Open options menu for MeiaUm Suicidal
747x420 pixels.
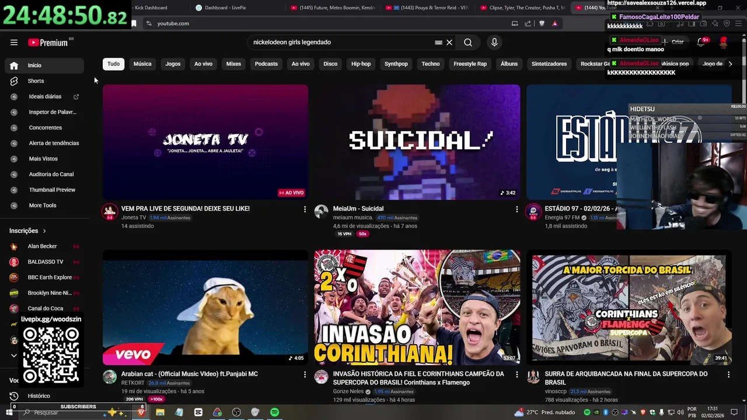point(516,209)
